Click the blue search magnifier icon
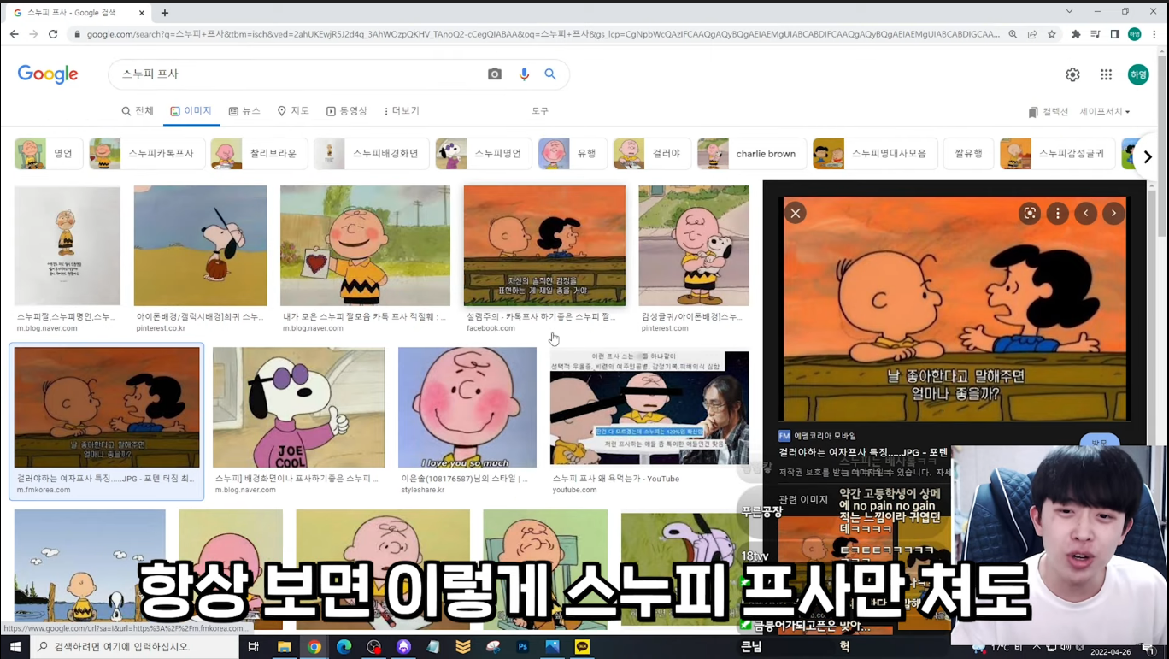The width and height of the screenshot is (1169, 659). (550, 74)
